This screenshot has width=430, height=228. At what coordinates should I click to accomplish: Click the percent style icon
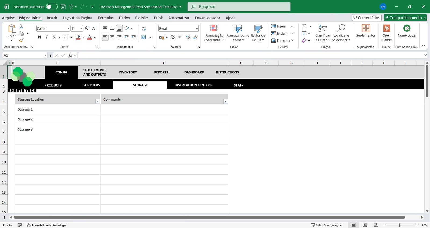(173, 38)
